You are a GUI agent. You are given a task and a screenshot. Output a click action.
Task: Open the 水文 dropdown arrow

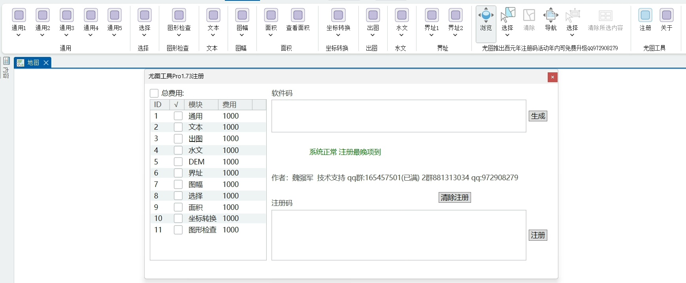[401, 35]
